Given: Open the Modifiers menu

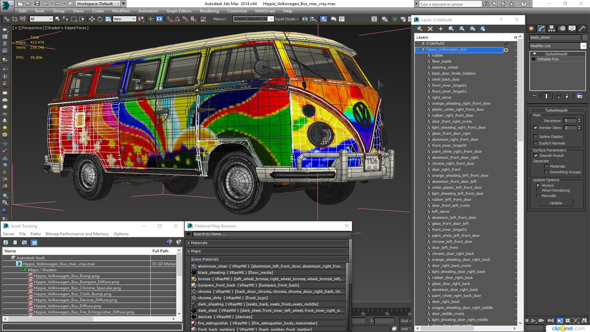Looking at the screenshot, I should (x=121, y=11).
